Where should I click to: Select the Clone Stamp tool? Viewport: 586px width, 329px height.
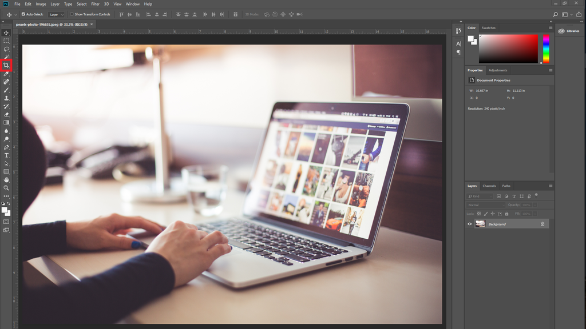(x=6, y=98)
